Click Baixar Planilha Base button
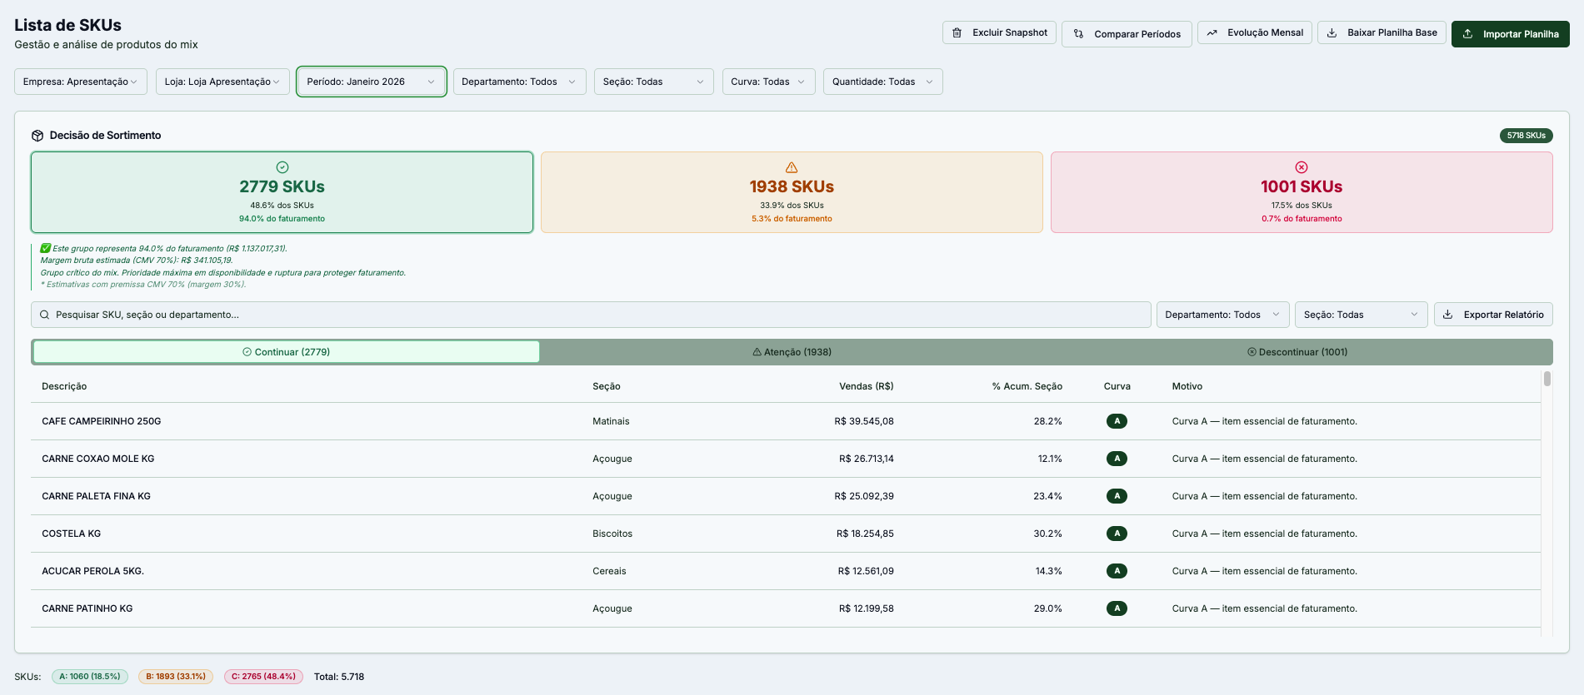Viewport: 1584px width, 695px height. 1382,32
